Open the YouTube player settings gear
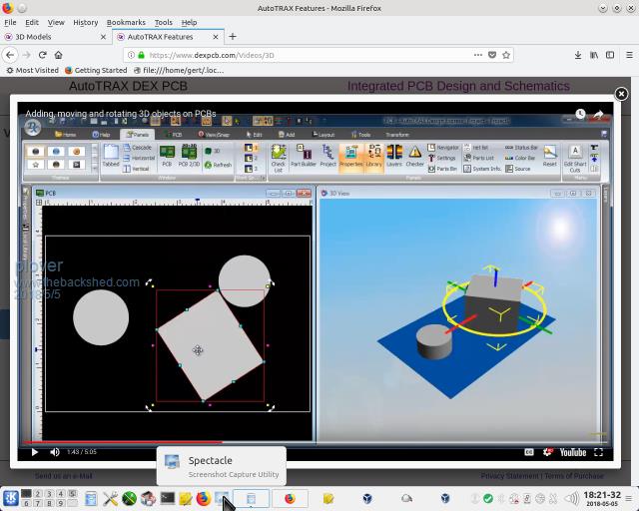The image size is (639, 511). 547,452
